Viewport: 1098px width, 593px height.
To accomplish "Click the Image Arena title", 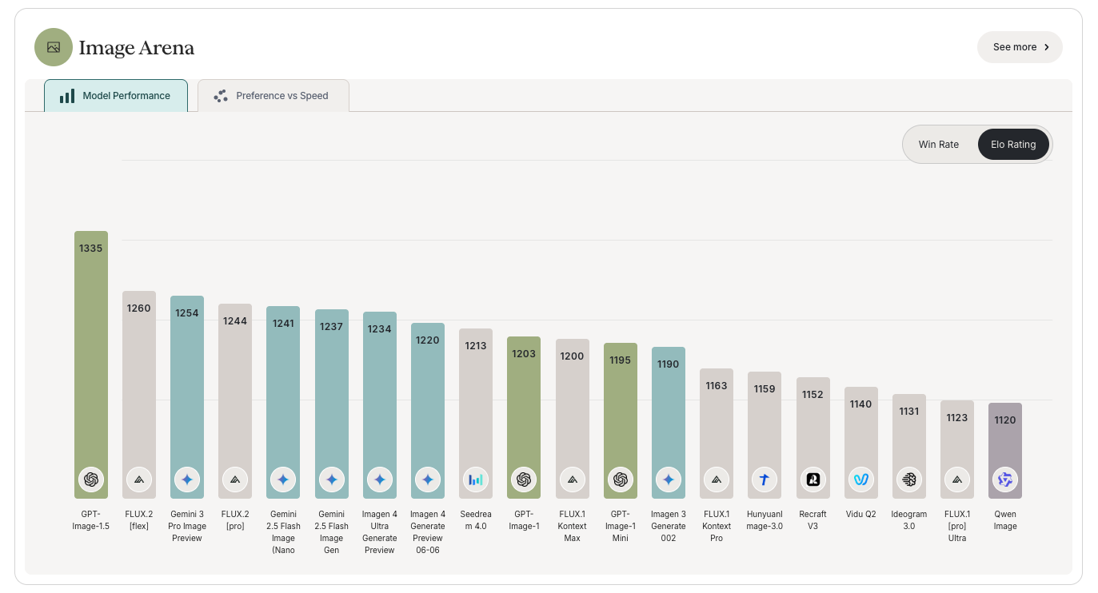I will coord(136,48).
